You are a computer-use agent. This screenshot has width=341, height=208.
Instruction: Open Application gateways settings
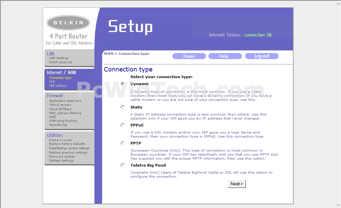(x=65, y=101)
